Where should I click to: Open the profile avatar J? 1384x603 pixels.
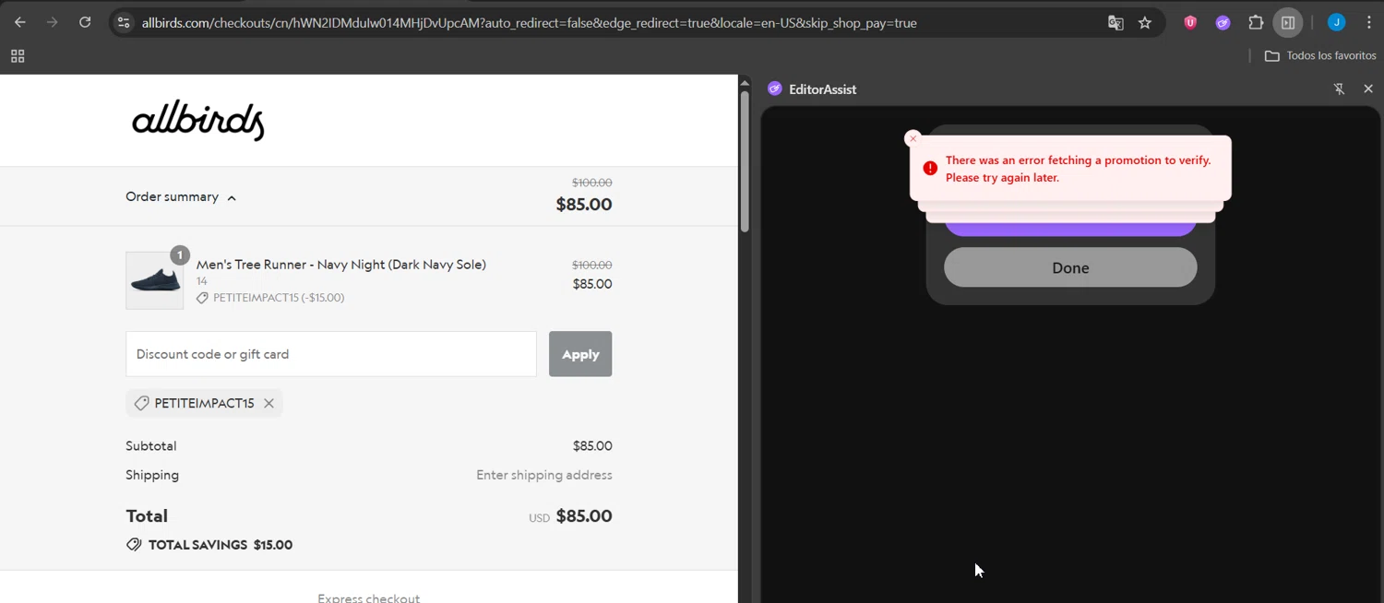click(x=1336, y=23)
